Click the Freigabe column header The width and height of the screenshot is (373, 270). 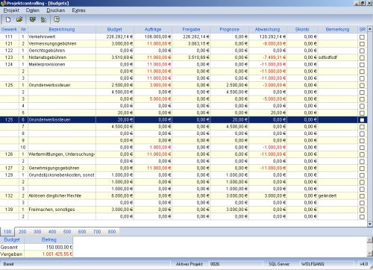coord(191,29)
